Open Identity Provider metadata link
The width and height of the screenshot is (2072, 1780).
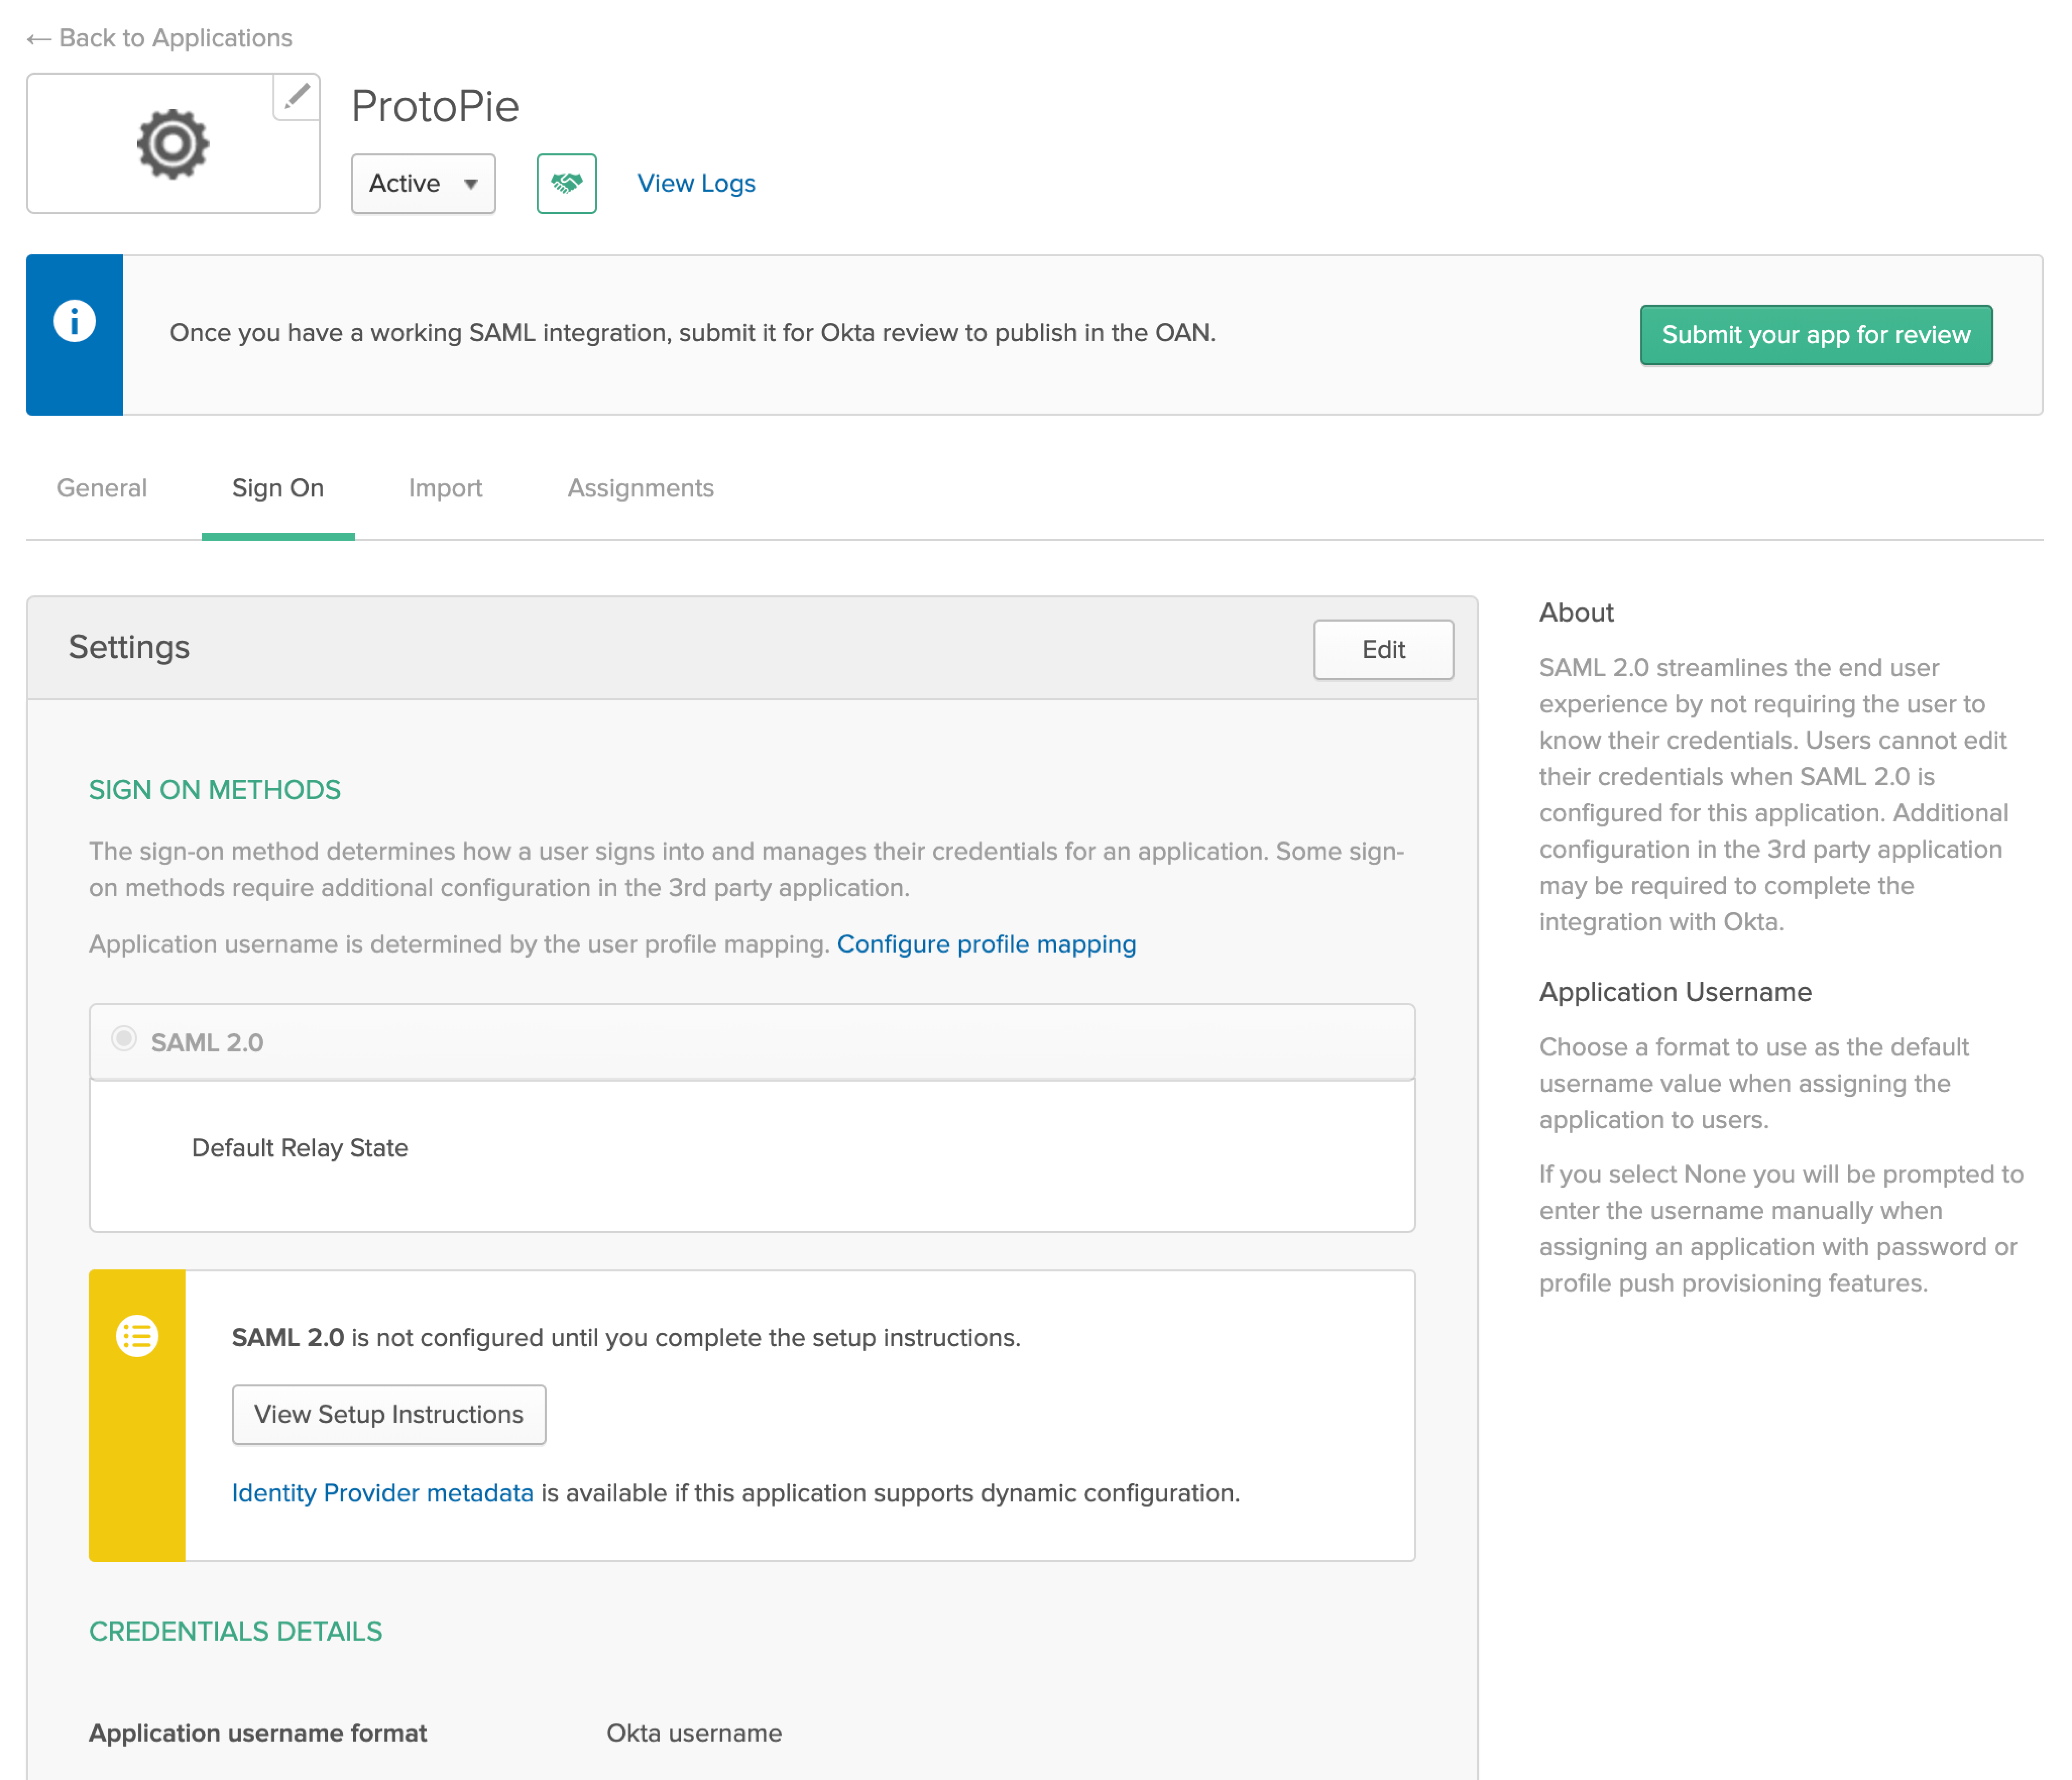coord(382,1493)
